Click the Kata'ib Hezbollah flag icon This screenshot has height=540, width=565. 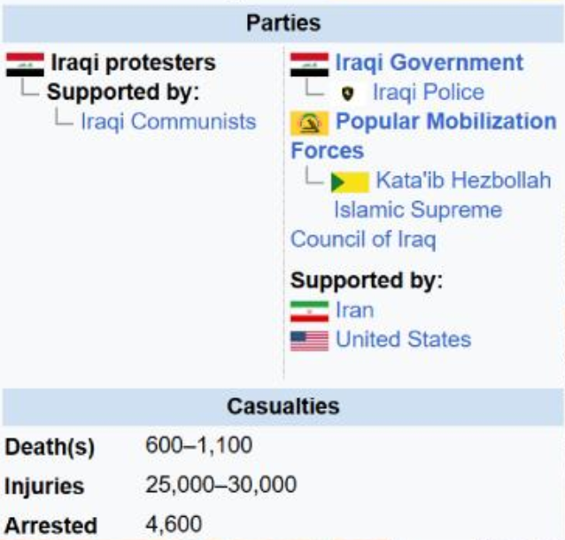tap(349, 181)
